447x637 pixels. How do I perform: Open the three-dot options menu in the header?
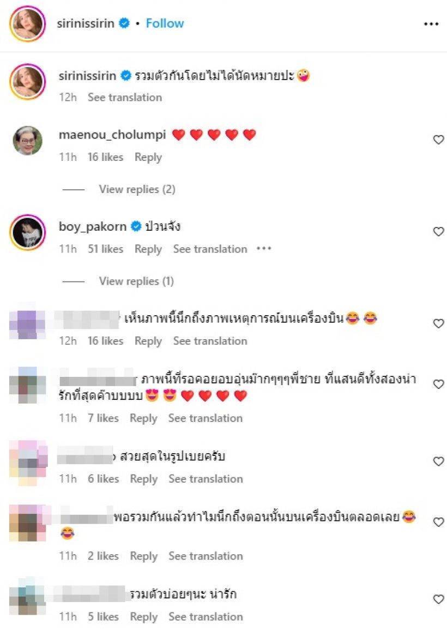click(431, 24)
